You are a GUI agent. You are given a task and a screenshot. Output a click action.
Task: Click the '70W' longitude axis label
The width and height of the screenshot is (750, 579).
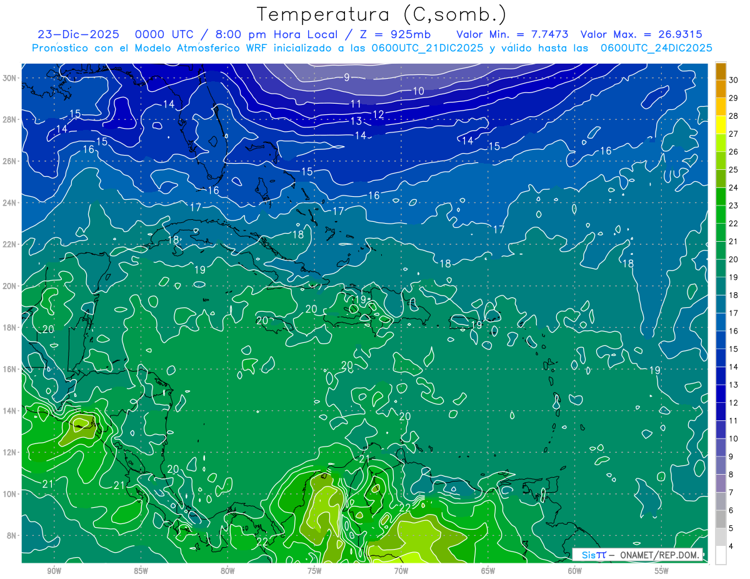tap(401, 571)
